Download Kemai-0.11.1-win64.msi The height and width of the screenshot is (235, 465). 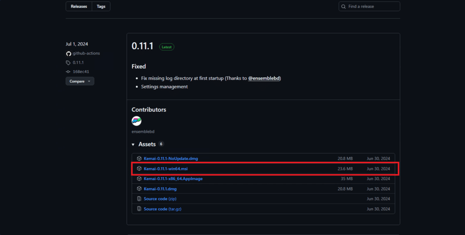(165, 169)
